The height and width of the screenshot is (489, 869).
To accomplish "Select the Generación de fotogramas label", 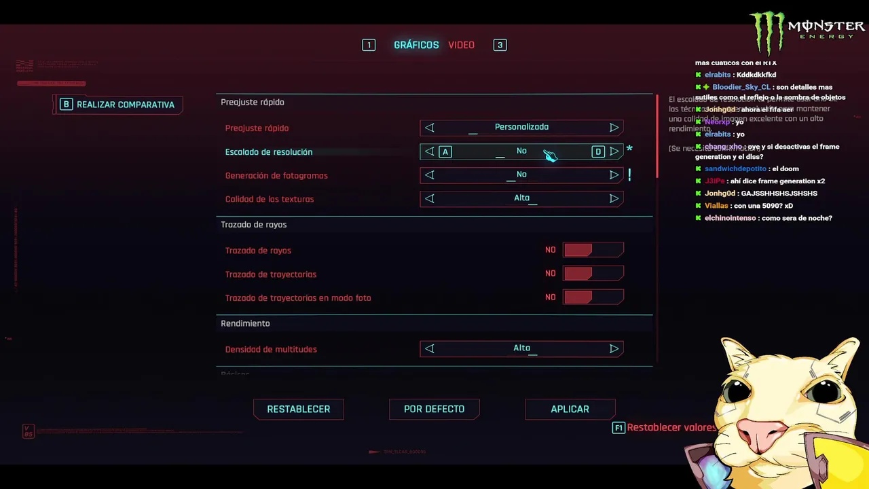I will point(276,176).
